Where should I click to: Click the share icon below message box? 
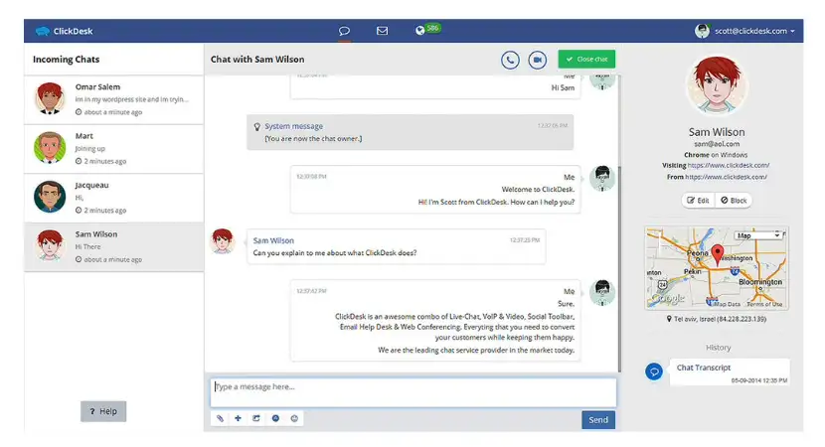[255, 418]
